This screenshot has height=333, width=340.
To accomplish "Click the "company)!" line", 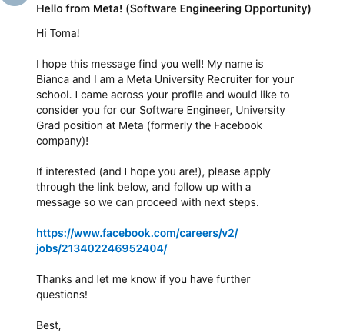I will 62,141.
